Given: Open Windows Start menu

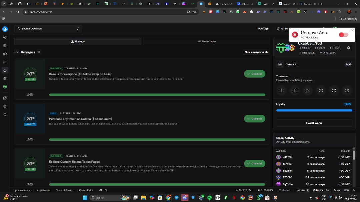Looking at the screenshot, I should (x=85, y=198).
